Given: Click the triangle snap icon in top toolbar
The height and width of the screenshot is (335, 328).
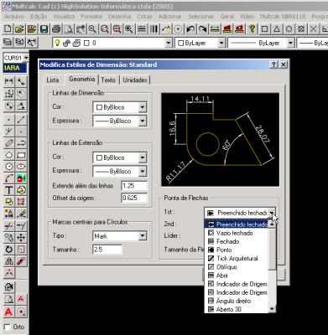Looking at the screenshot, I should click(277, 28).
